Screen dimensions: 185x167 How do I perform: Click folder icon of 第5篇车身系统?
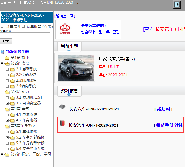click(7, 126)
